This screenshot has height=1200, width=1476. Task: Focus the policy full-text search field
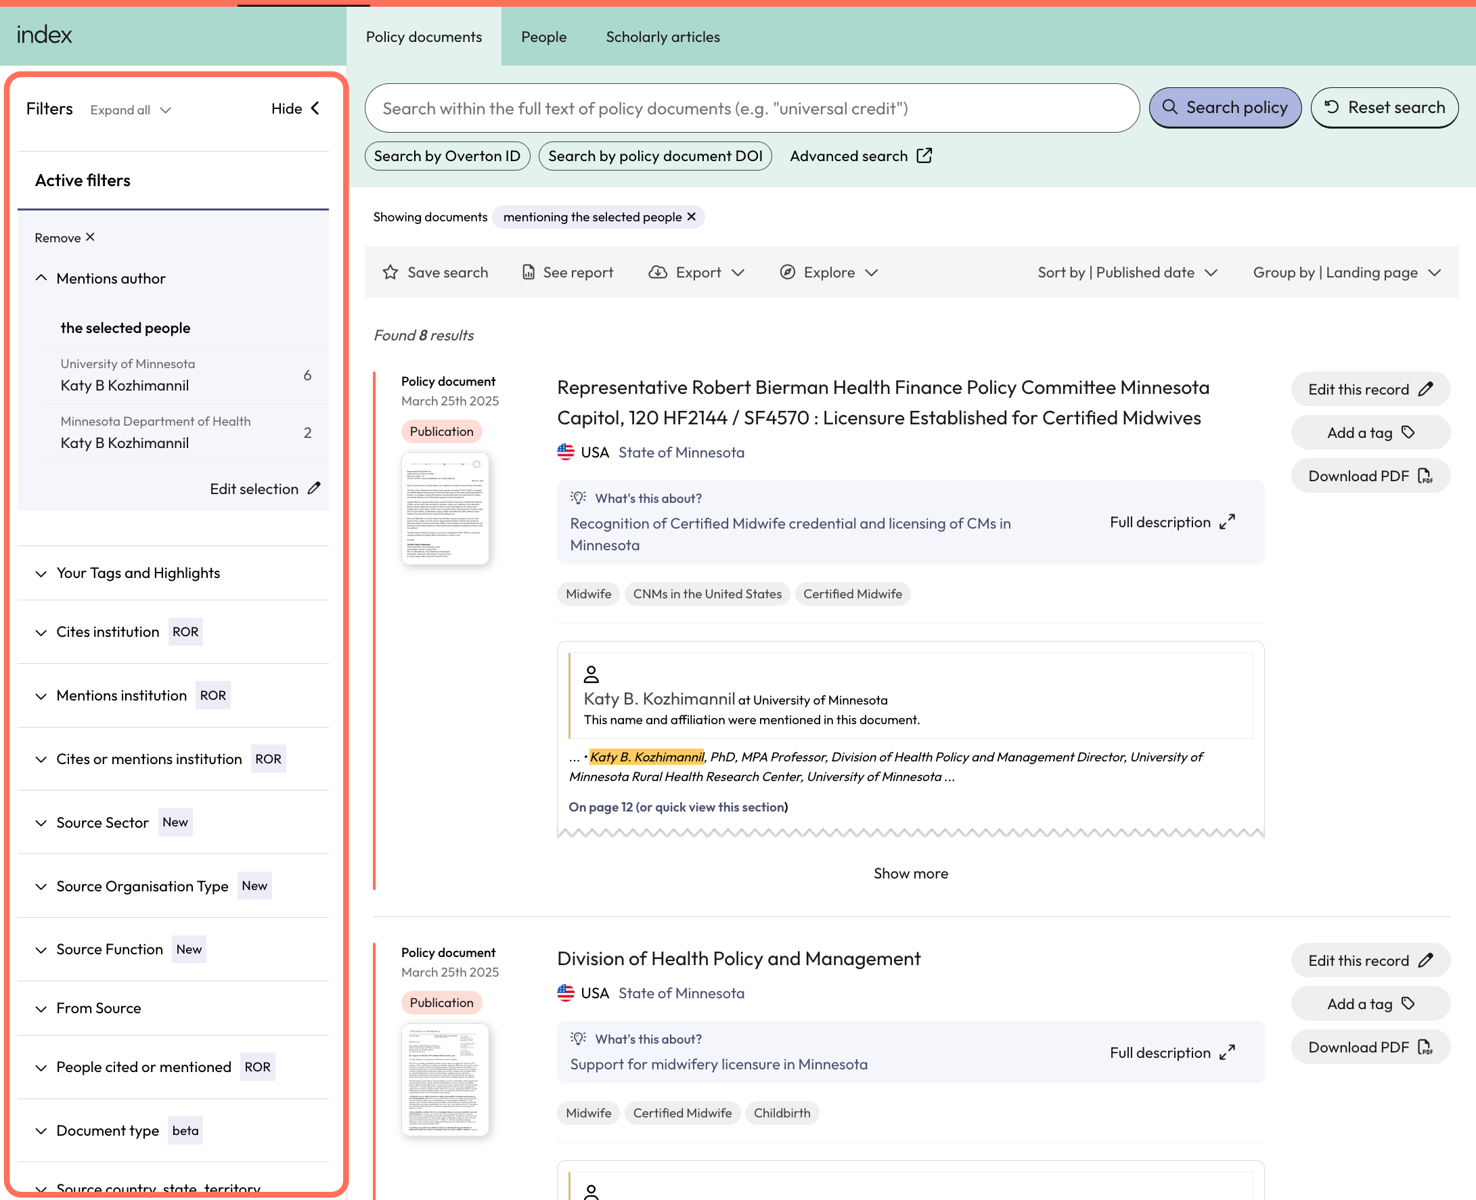752,108
